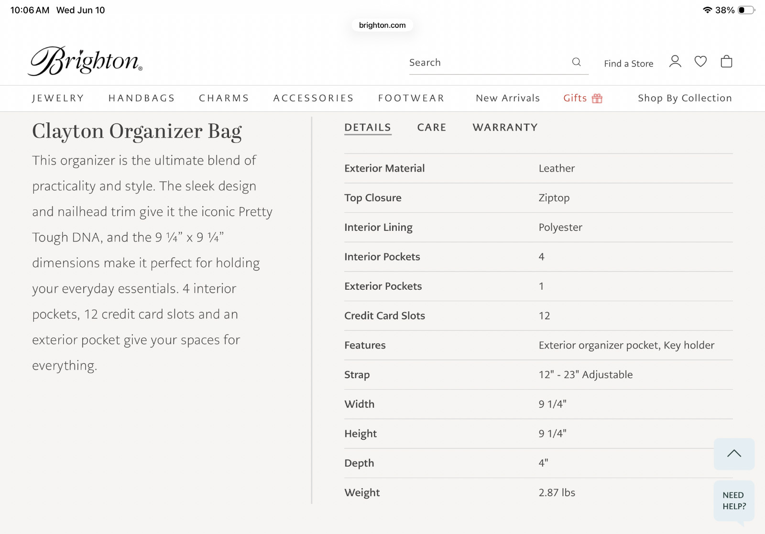Click the 12" - 23" Adjustable value
This screenshot has height=534, width=765.
586,375
